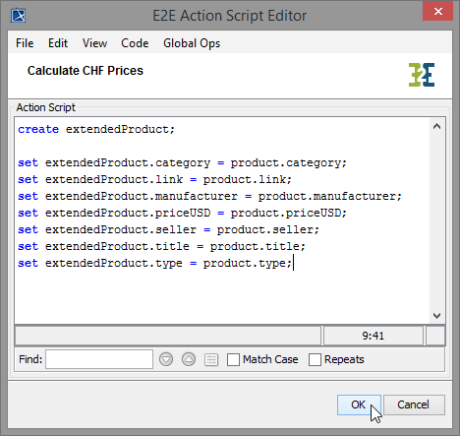Viewport: 460px width, 436px height.
Task: Click the cursor position 9:41 status field
Action: click(x=374, y=336)
